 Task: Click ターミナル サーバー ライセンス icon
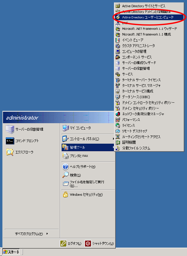tap(118, 80)
